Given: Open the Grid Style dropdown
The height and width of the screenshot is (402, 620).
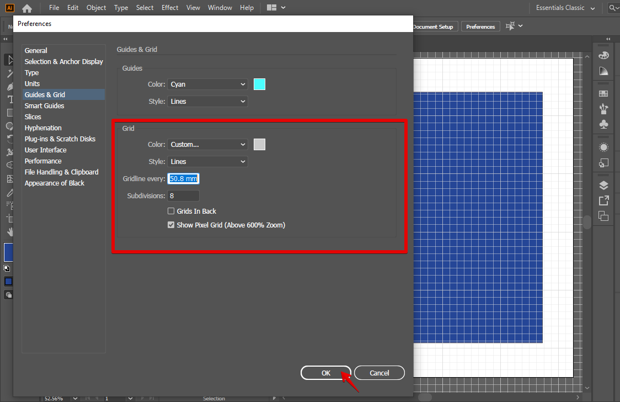Looking at the screenshot, I should click(x=207, y=162).
